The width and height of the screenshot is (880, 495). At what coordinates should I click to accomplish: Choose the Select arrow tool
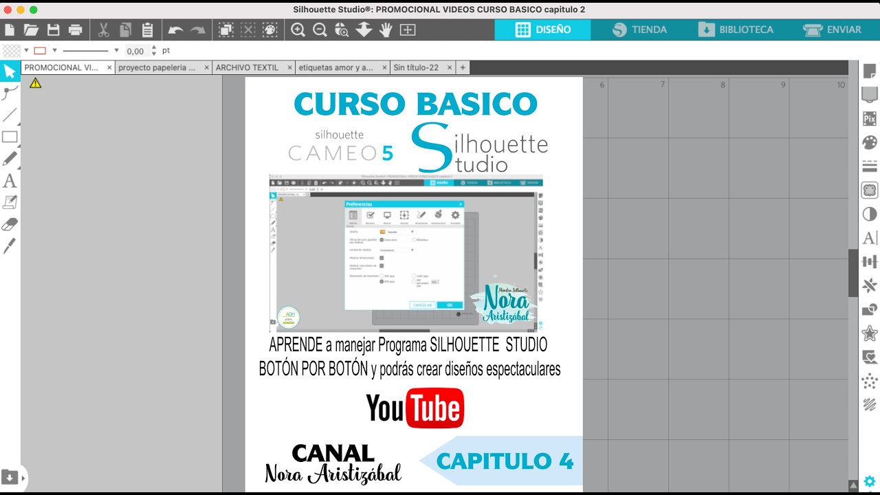10,71
